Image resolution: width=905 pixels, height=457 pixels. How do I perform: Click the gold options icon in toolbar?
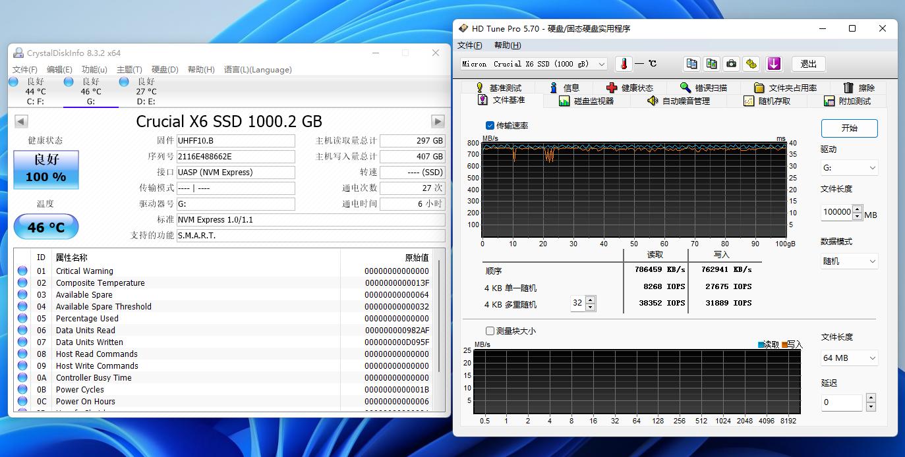751,64
